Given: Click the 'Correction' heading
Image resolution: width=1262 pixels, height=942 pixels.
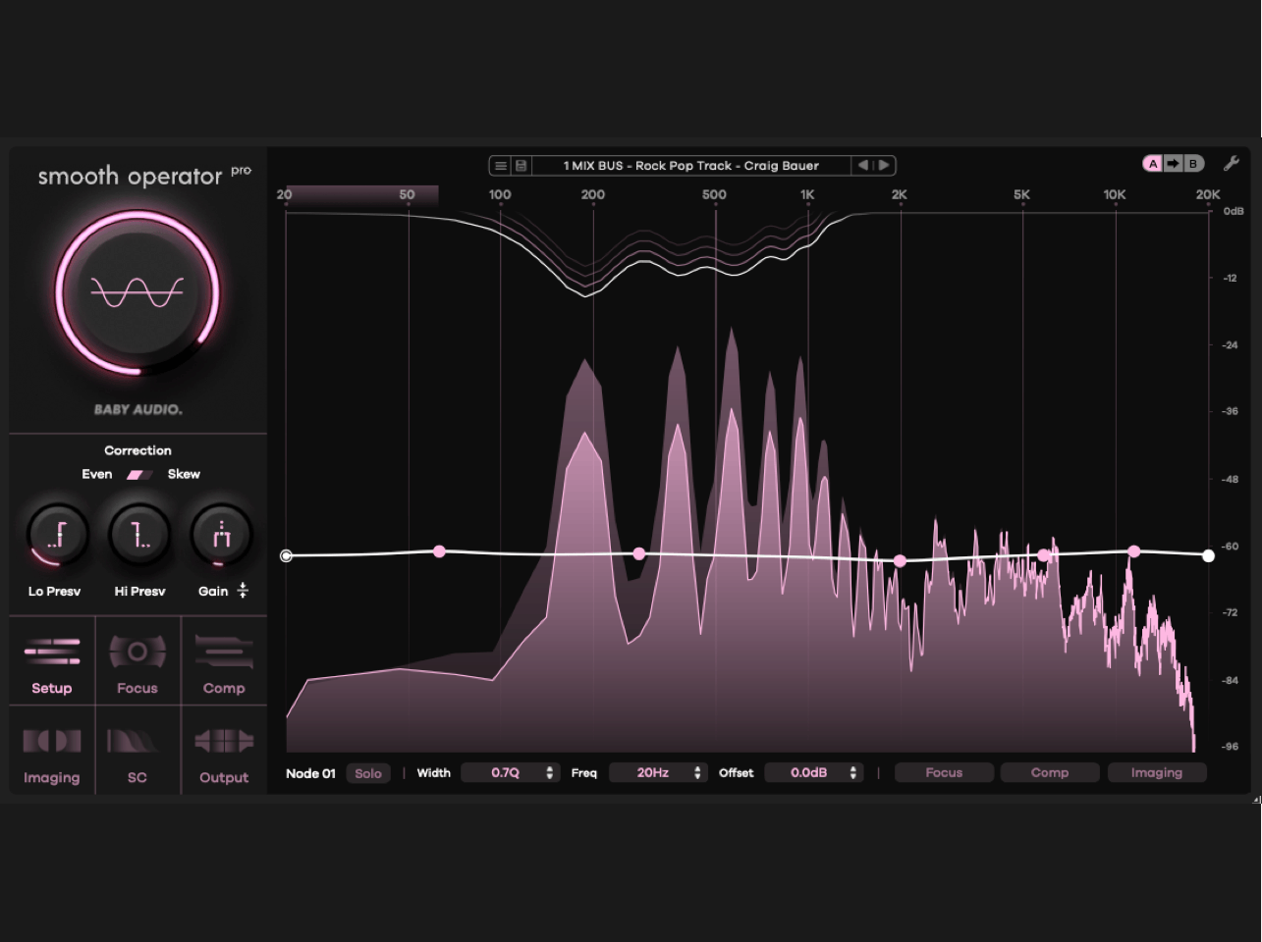Looking at the screenshot, I should (137, 450).
